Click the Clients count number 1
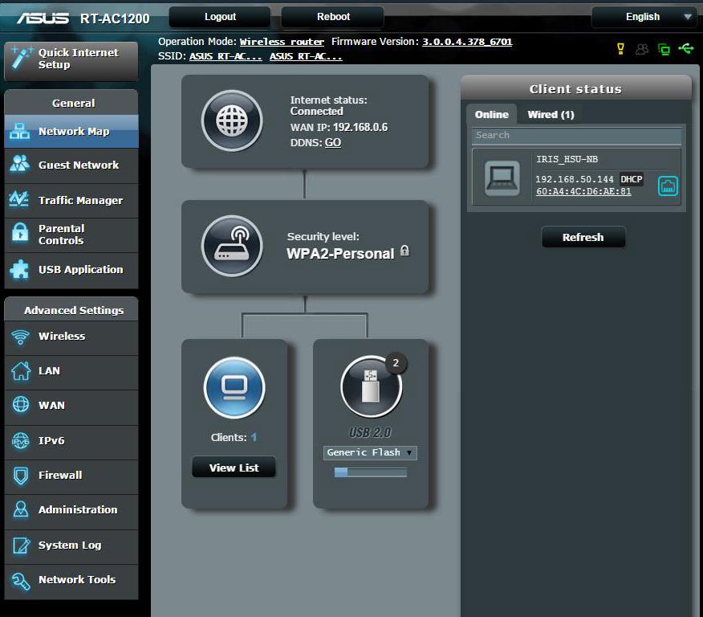 [254, 437]
